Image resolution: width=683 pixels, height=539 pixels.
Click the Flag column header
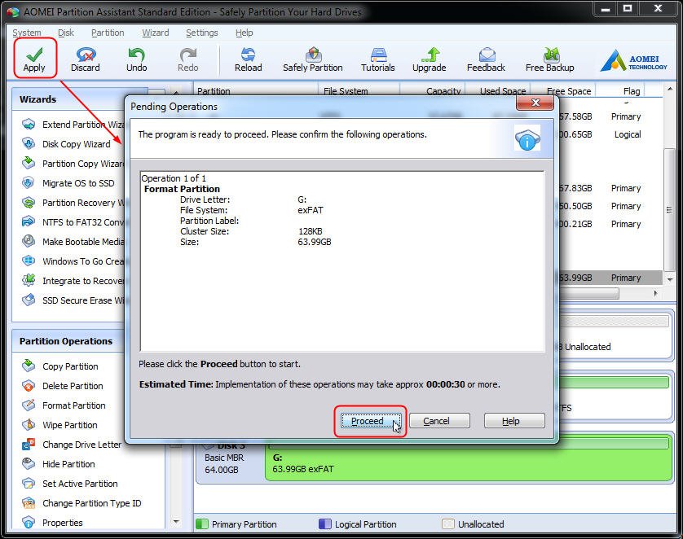631,91
